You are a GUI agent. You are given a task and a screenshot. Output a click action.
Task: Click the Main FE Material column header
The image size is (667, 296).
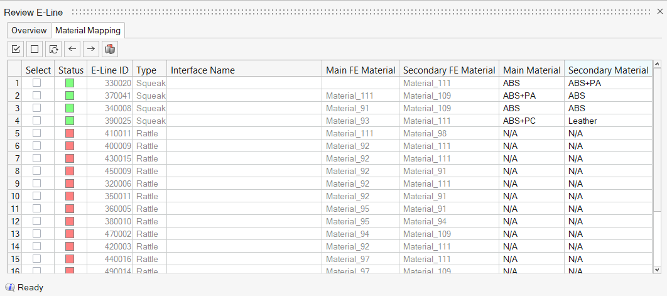[x=361, y=70]
